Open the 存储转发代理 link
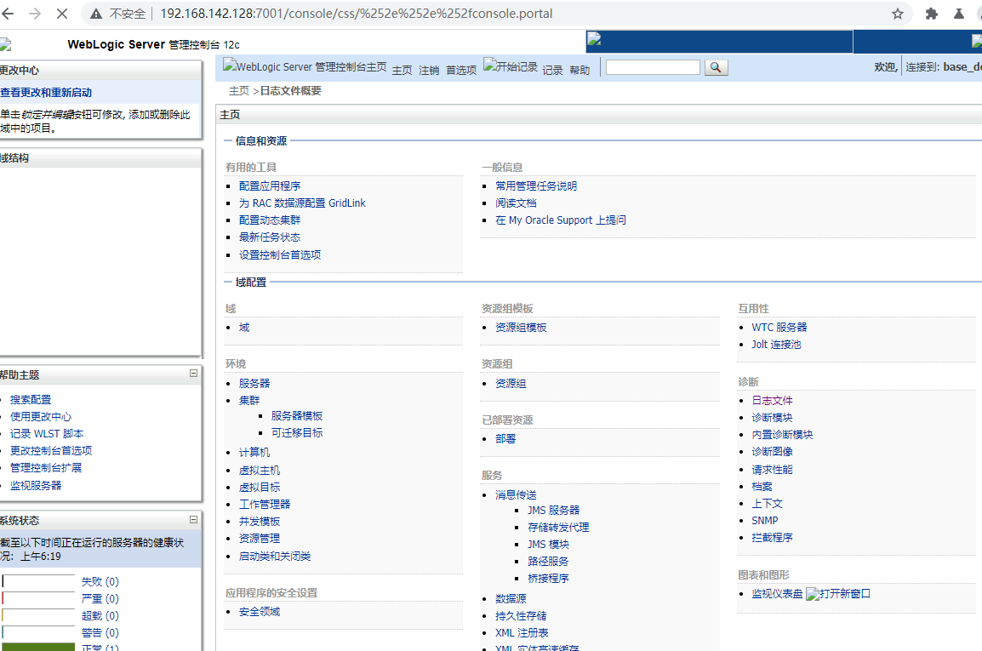The height and width of the screenshot is (651, 982). click(558, 528)
